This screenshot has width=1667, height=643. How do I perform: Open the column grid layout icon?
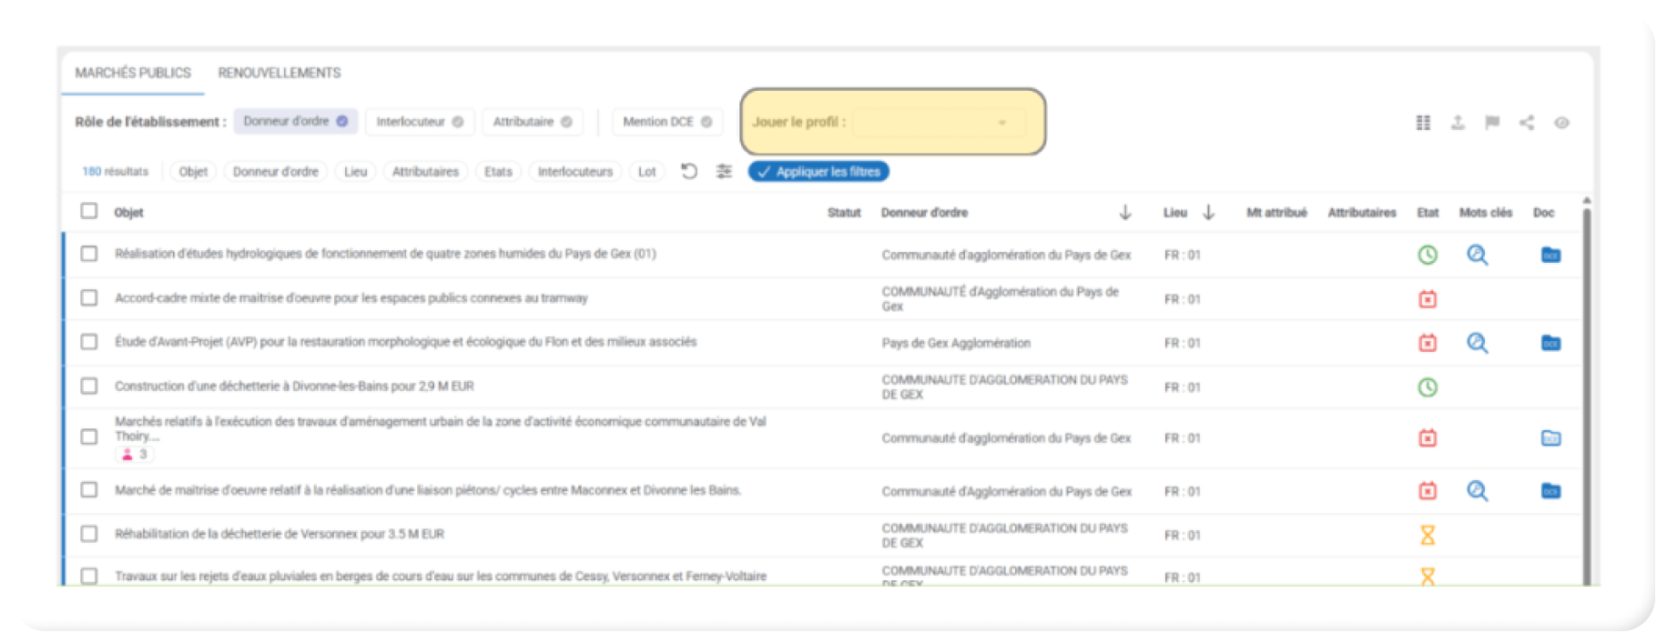point(1423,123)
